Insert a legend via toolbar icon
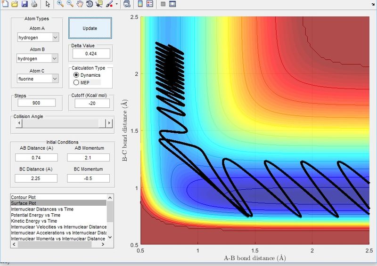Image resolution: width=377 pixels, height=266 pixels. point(150,4)
